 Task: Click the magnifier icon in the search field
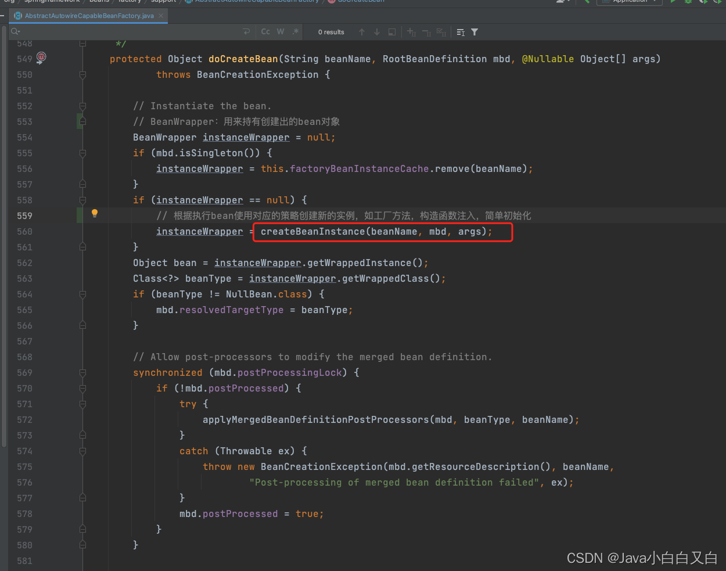coord(15,31)
